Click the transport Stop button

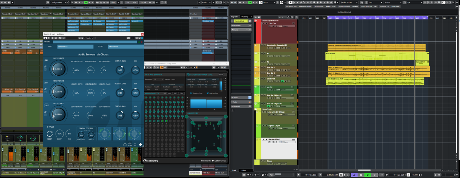point(361,175)
